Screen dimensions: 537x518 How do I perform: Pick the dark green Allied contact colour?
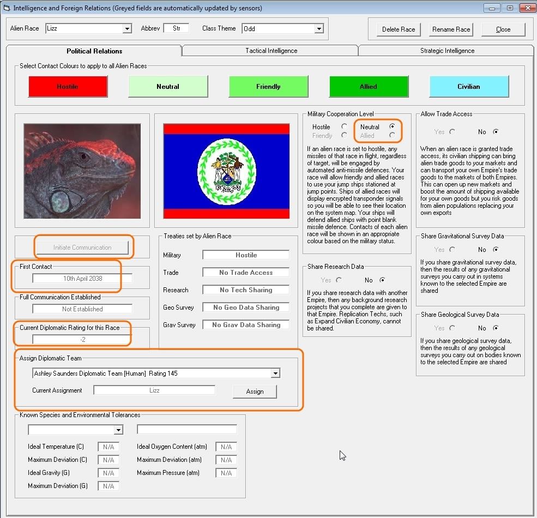(x=369, y=87)
